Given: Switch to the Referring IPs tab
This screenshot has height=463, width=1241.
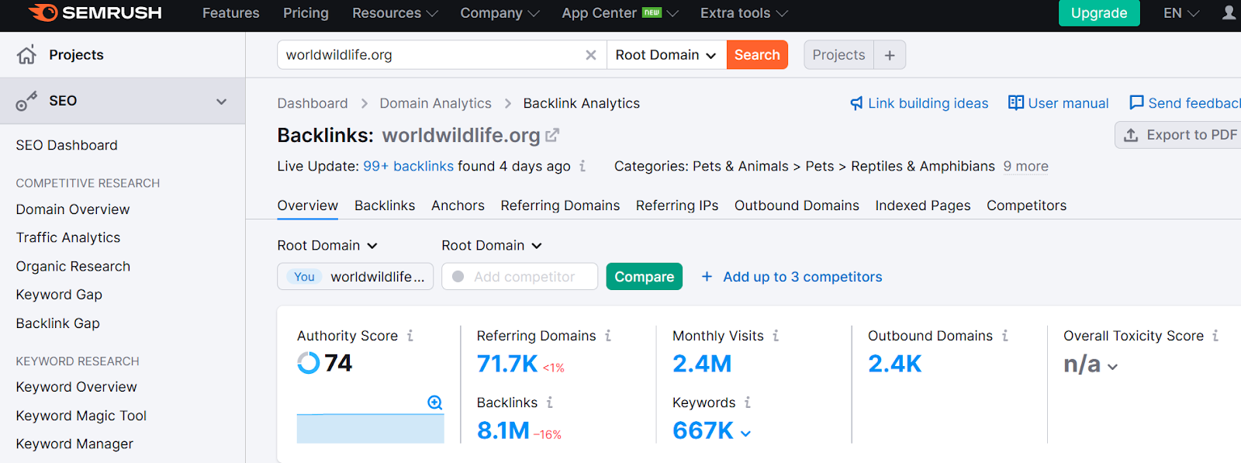Looking at the screenshot, I should [677, 206].
